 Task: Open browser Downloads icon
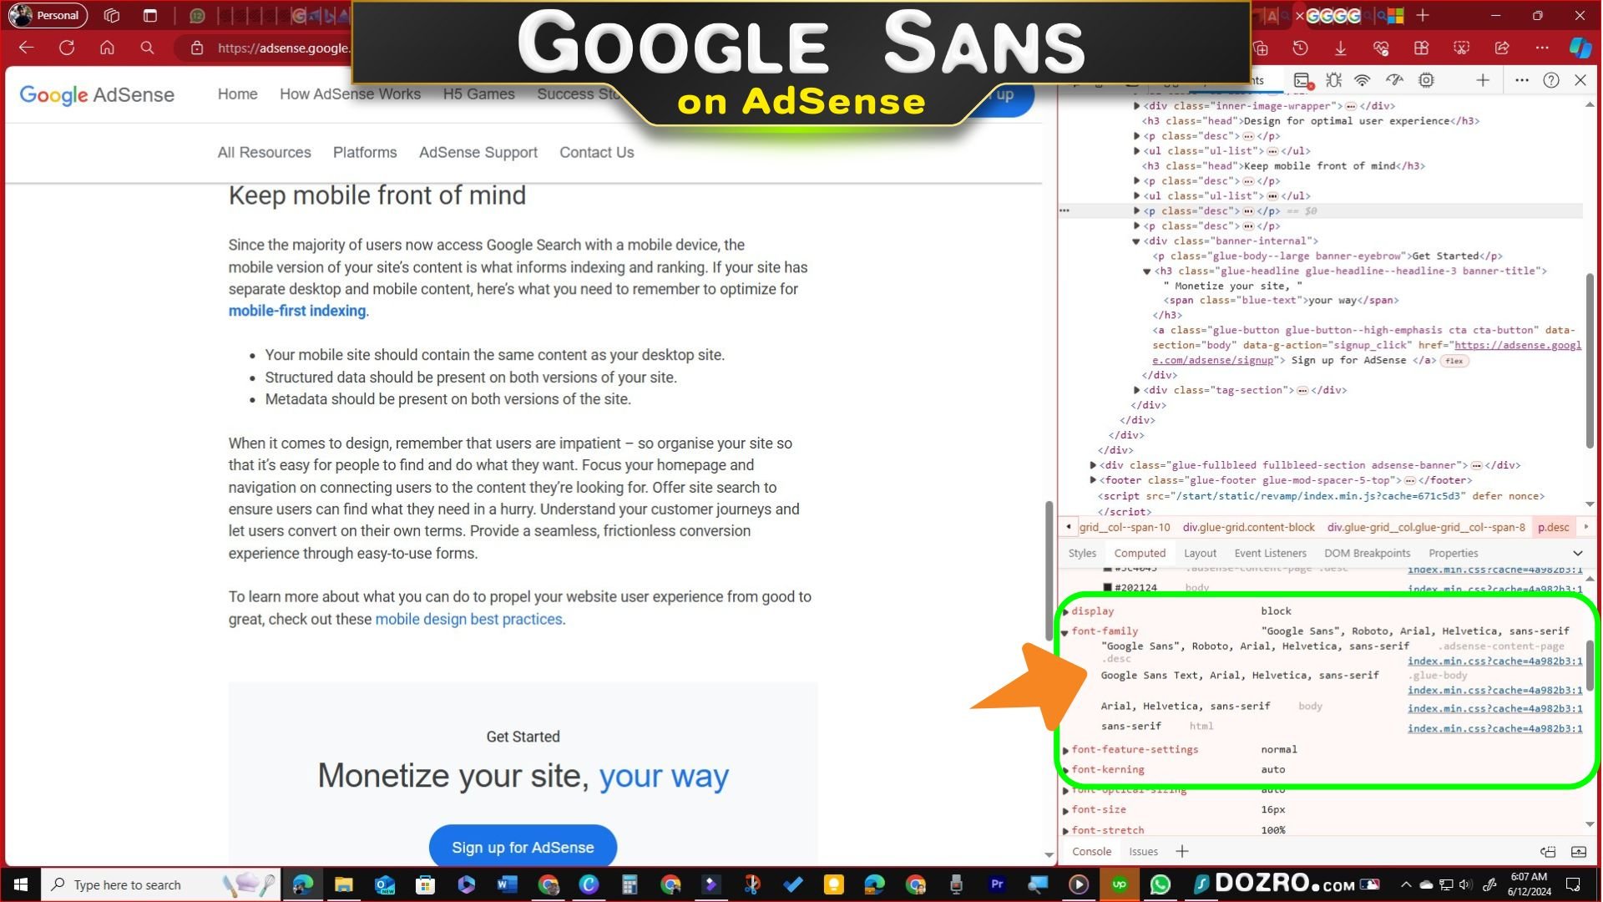pyautogui.click(x=1340, y=48)
